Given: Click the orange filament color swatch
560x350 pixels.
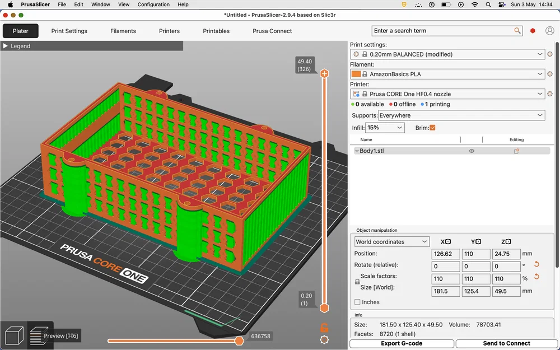Looking at the screenshot, I should [x=356, y=74].
